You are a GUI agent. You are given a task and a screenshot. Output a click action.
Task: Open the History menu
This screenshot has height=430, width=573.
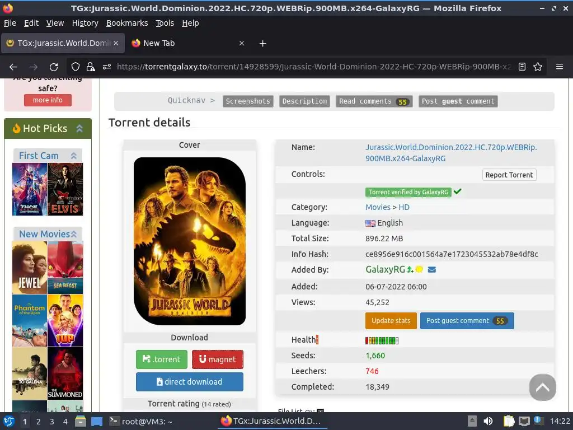[85, 23]
